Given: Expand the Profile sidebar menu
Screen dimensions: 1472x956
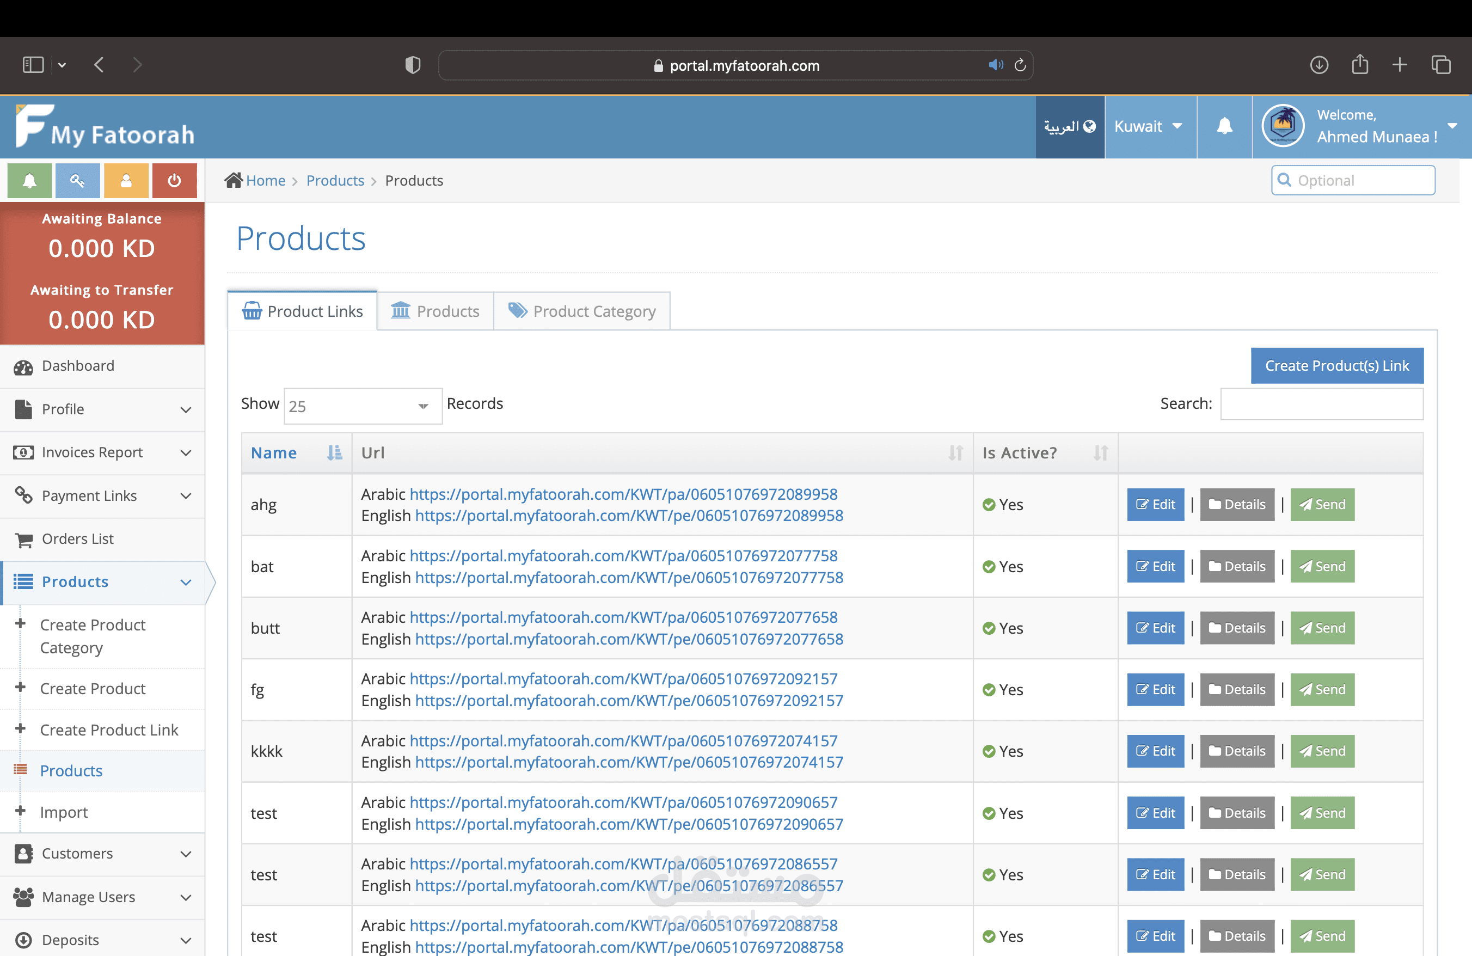Looking at the screenshot, I should 103,409.
